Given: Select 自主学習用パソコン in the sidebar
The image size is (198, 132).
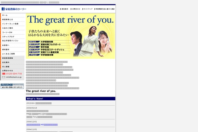Looking at the screenshot, I should 13,41.
